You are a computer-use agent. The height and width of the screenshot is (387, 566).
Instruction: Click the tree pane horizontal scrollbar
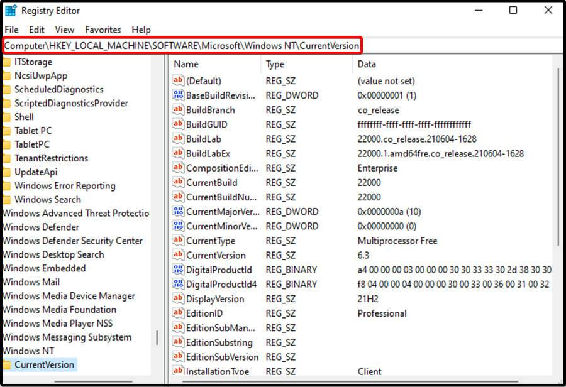(x=94, y=381)
